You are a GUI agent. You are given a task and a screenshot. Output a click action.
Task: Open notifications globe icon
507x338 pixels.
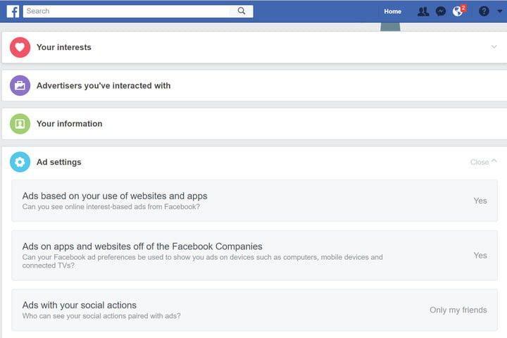click(458, 11)
